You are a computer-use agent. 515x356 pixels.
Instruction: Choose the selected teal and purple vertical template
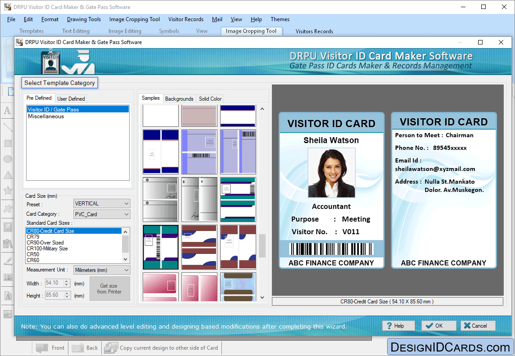pyautogui.click(x=161, y=247)
